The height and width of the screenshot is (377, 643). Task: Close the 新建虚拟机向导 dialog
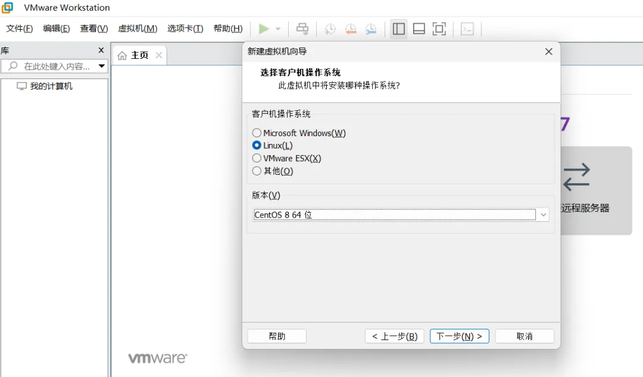(x=549, y=52)
